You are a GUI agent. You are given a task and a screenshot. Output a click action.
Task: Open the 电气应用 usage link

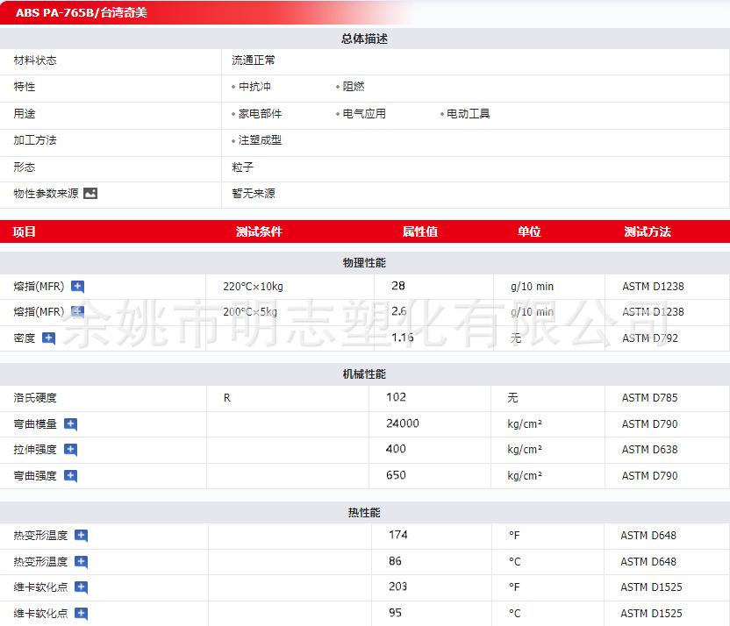364,114
